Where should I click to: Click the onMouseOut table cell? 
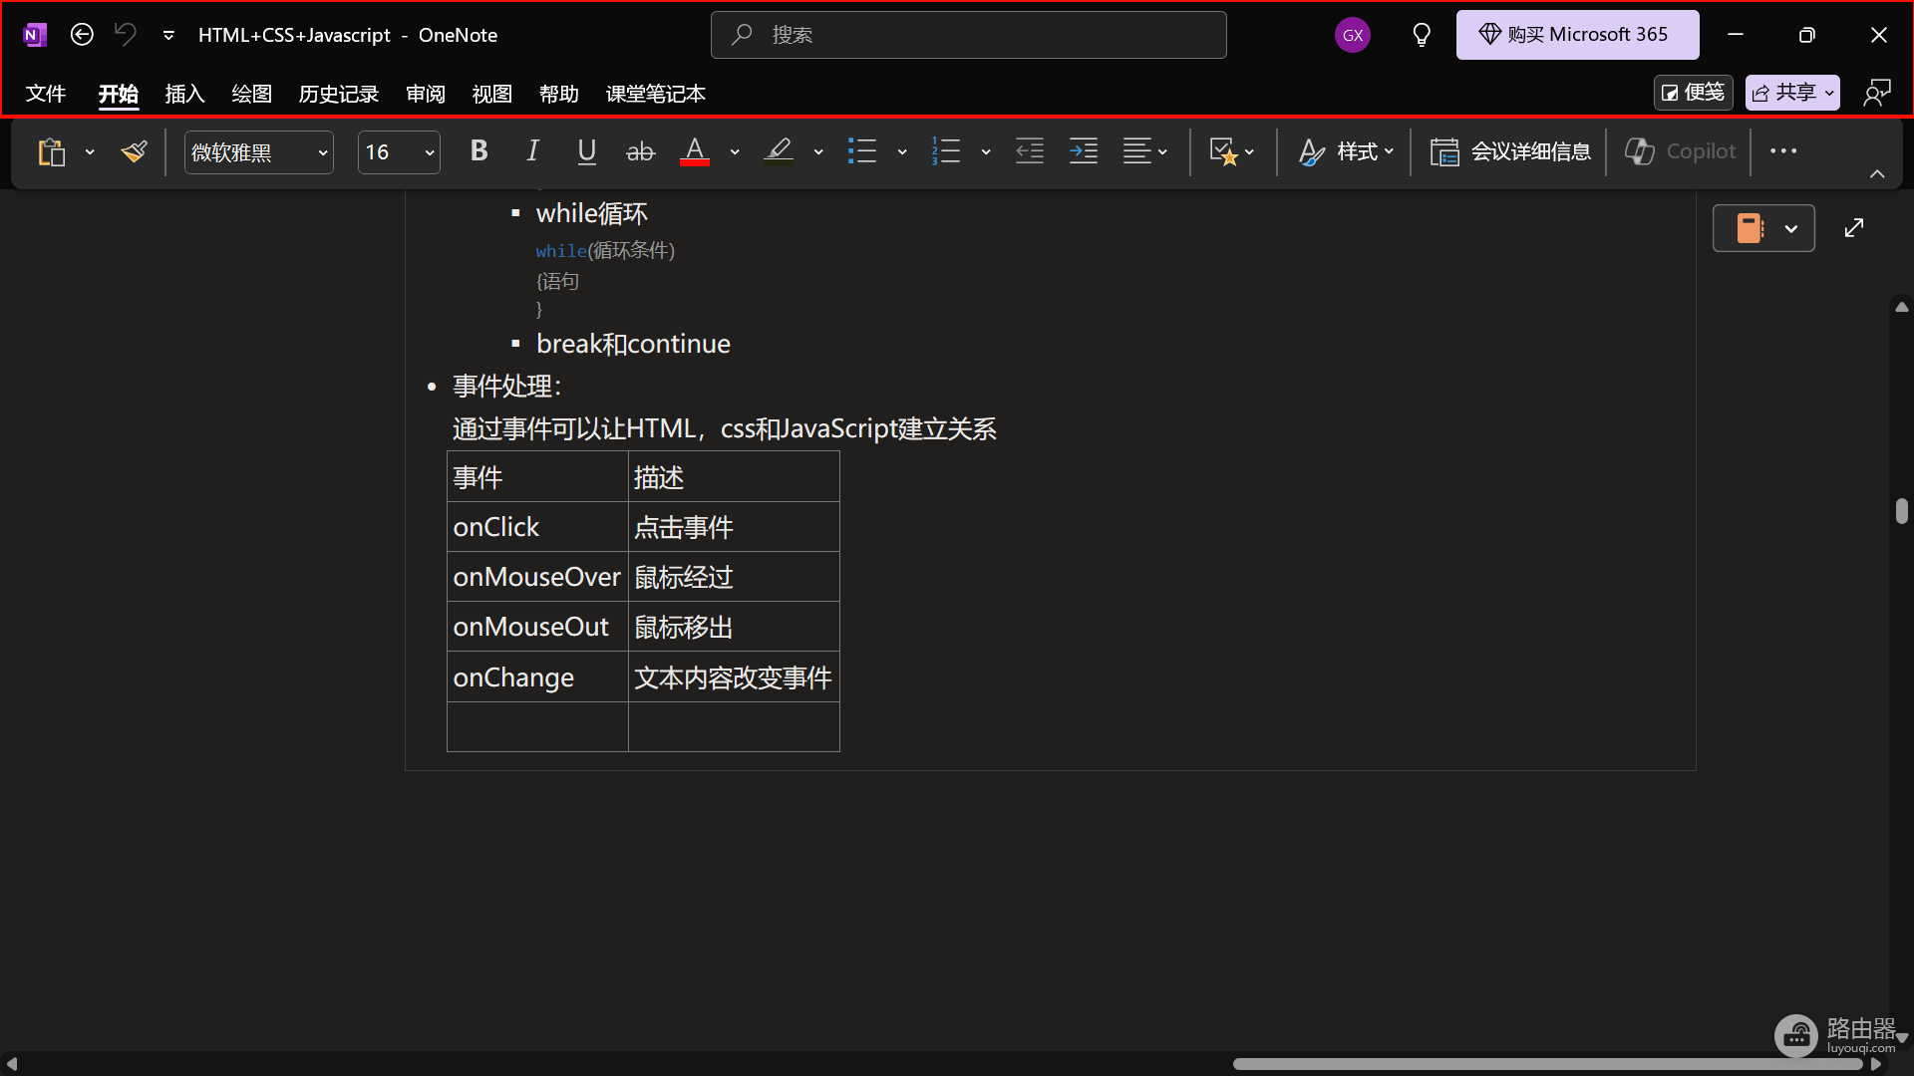click(537, 627)
